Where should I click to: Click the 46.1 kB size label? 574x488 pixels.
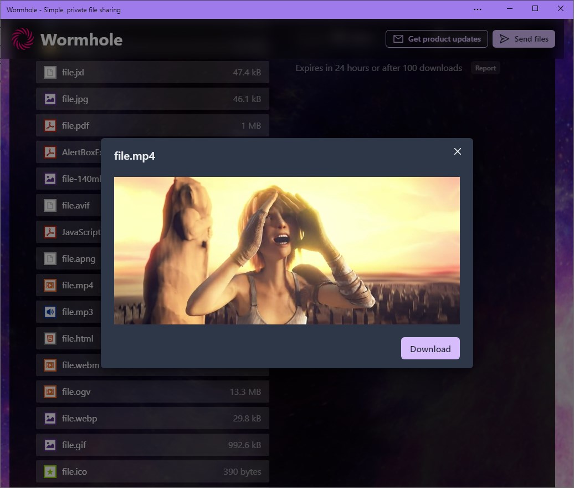tap(247, 99)
